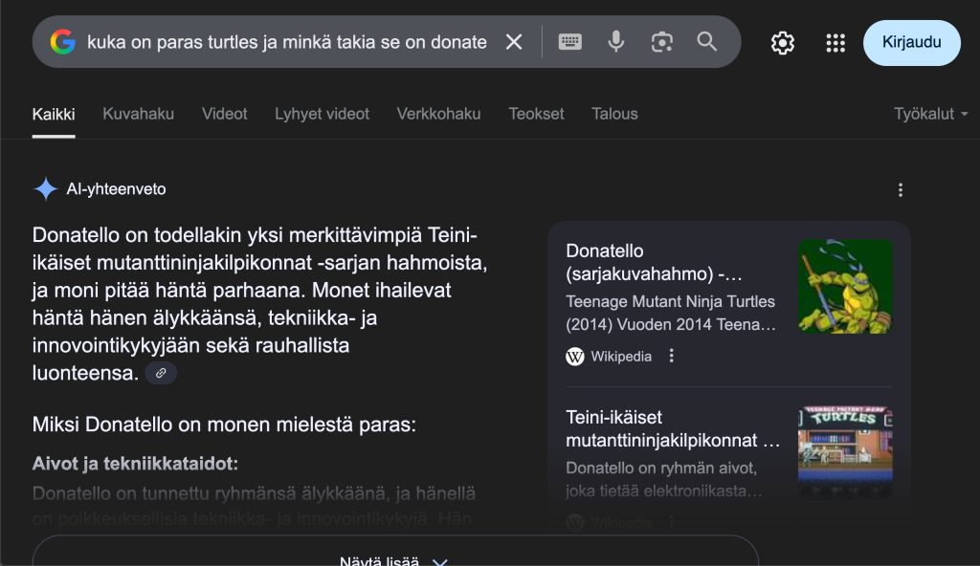Open the Lyhyet videot tab

[322, 114]
